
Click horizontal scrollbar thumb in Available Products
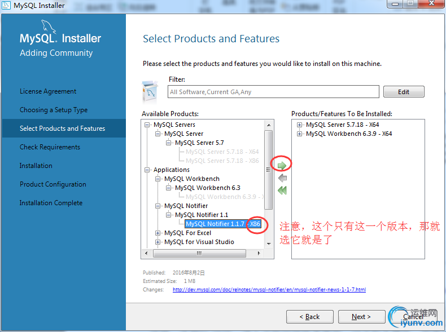click(x=199, y=253)
